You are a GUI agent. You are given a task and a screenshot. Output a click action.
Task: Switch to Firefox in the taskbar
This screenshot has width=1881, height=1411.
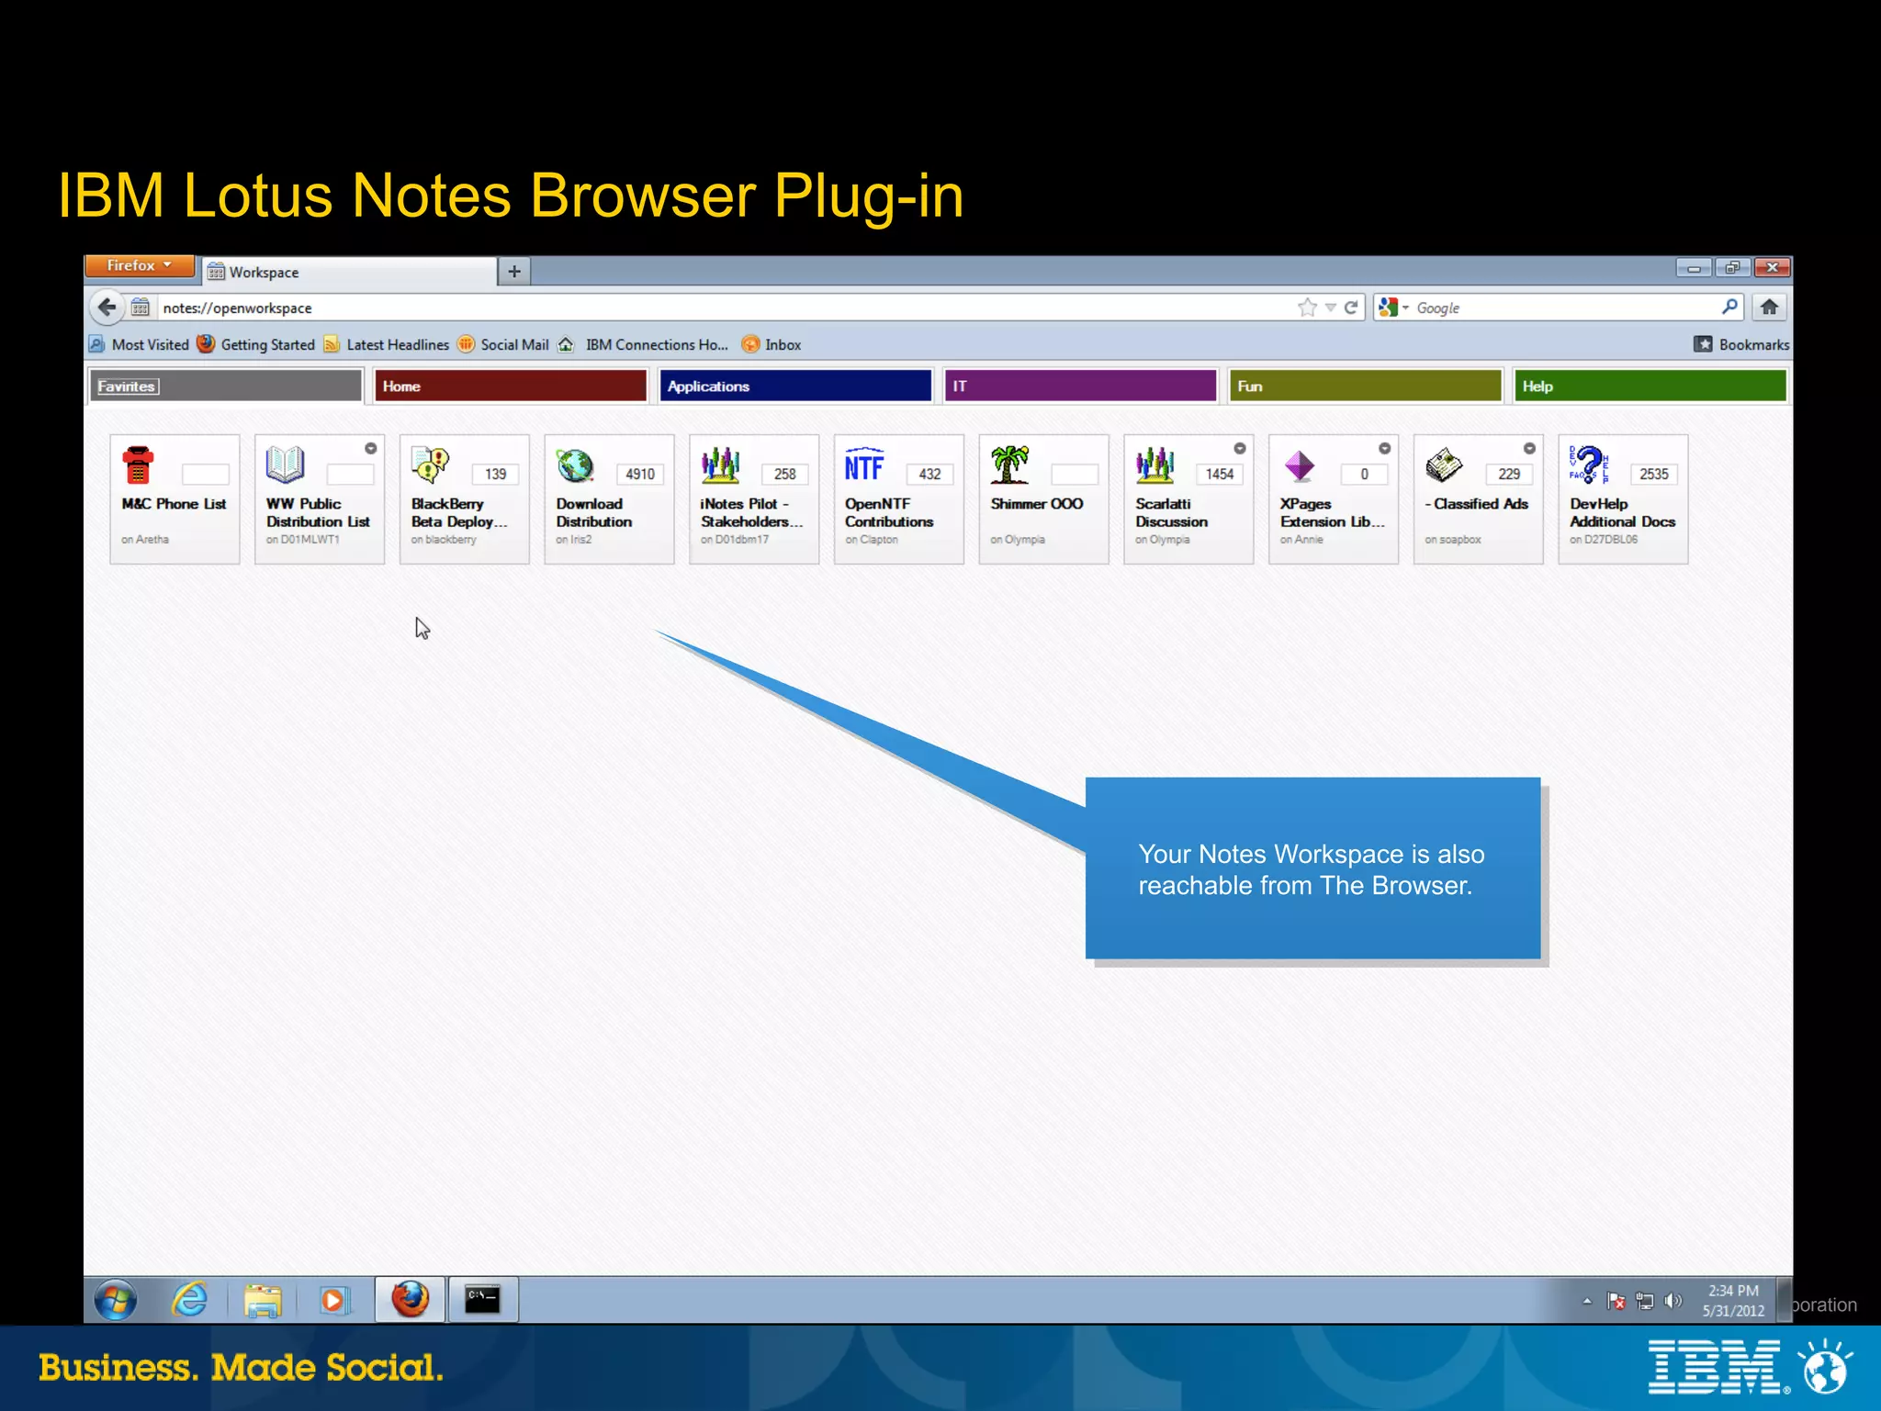410,1300
